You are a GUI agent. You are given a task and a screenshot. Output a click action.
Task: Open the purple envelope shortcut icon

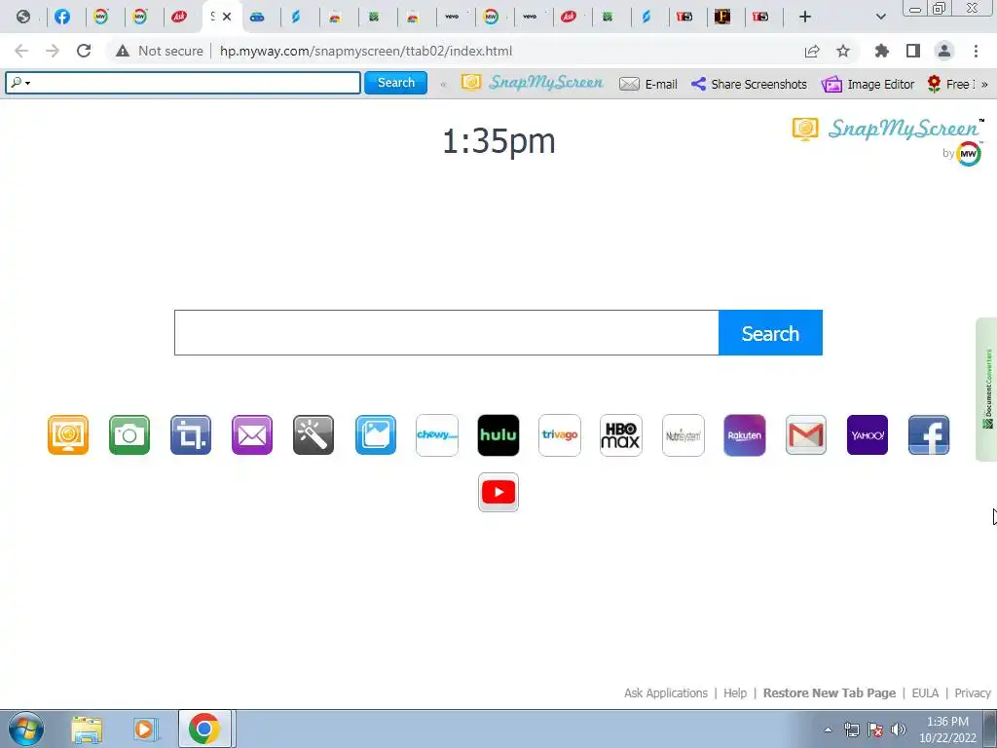point(252,435)
